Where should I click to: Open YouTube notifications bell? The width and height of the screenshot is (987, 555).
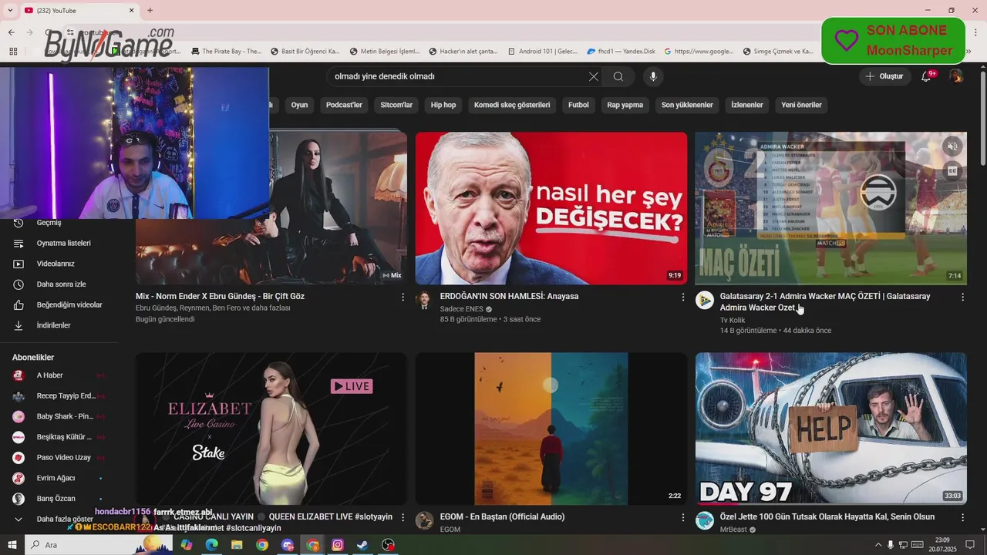(x=926, y=76)
